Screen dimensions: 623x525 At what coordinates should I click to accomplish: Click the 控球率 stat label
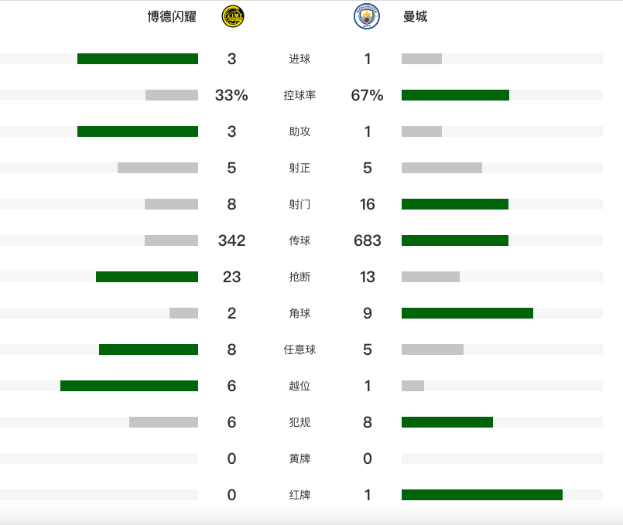pos(300,95)
